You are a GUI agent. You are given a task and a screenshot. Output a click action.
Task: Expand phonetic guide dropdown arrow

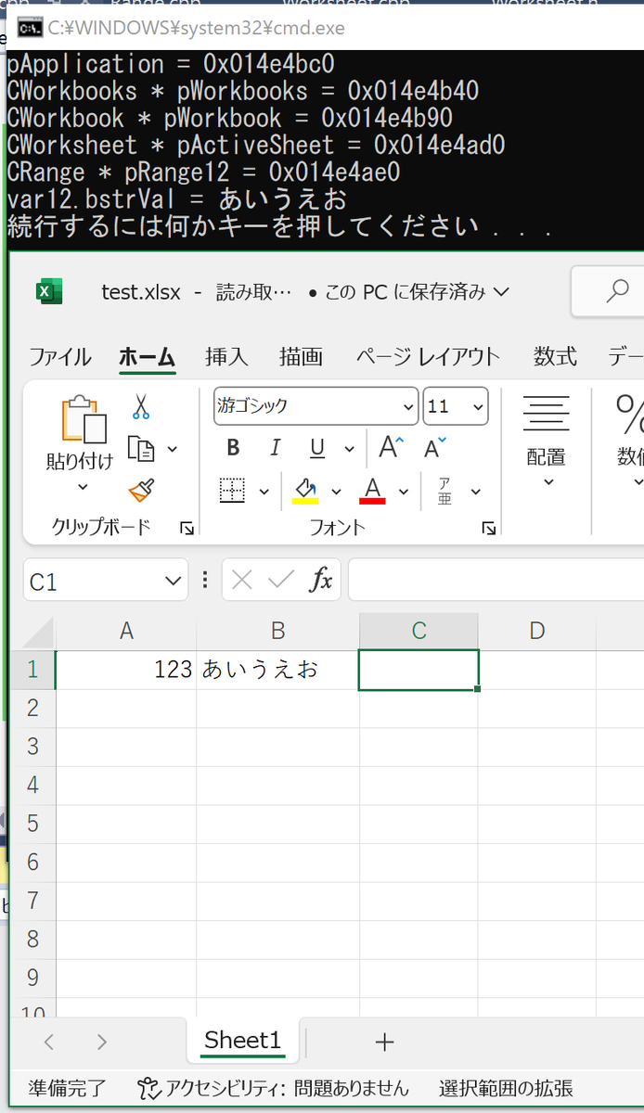point(475,492)
